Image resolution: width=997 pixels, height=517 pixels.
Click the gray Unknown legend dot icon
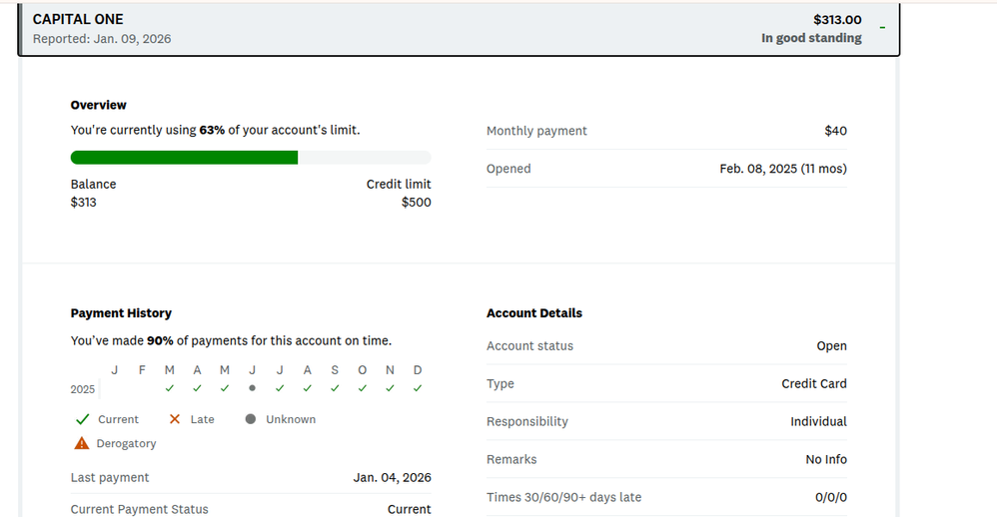[251, 419]
